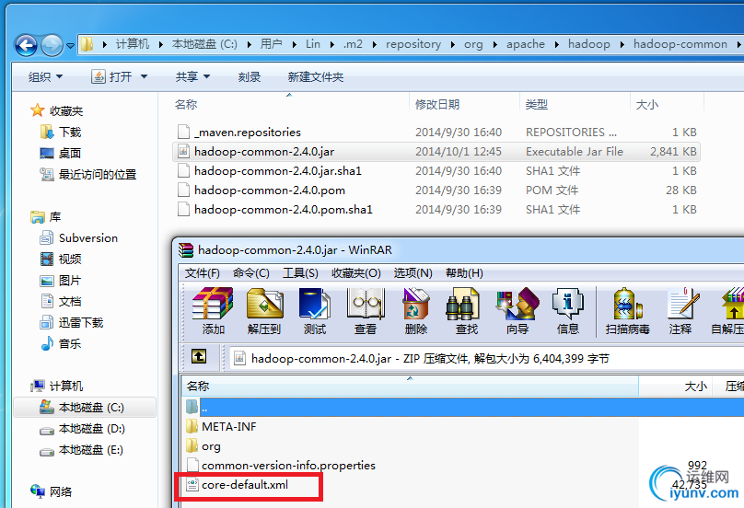Open the recent pages dropdown beside Forward
The height and width of the screenshot is (508, 744).
[70, 45]
